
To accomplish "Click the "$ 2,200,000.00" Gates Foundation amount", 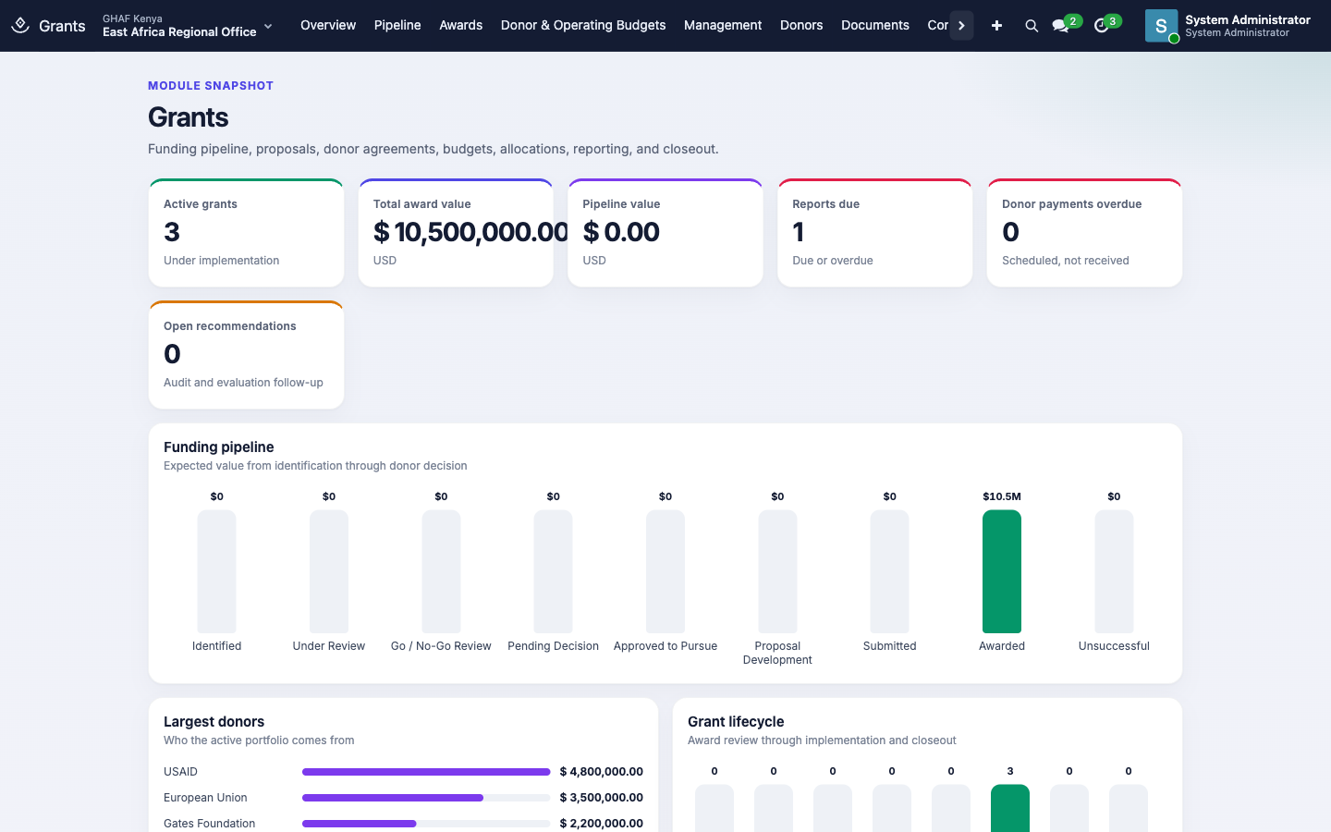I will tap(602, 824).
